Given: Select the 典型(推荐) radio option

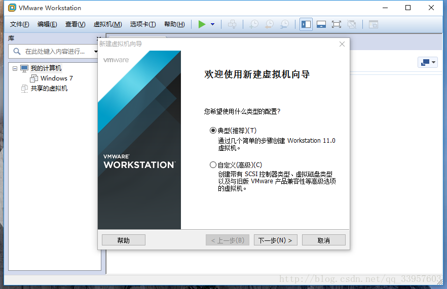Looking at the screenshot, I should coord(213,131).
